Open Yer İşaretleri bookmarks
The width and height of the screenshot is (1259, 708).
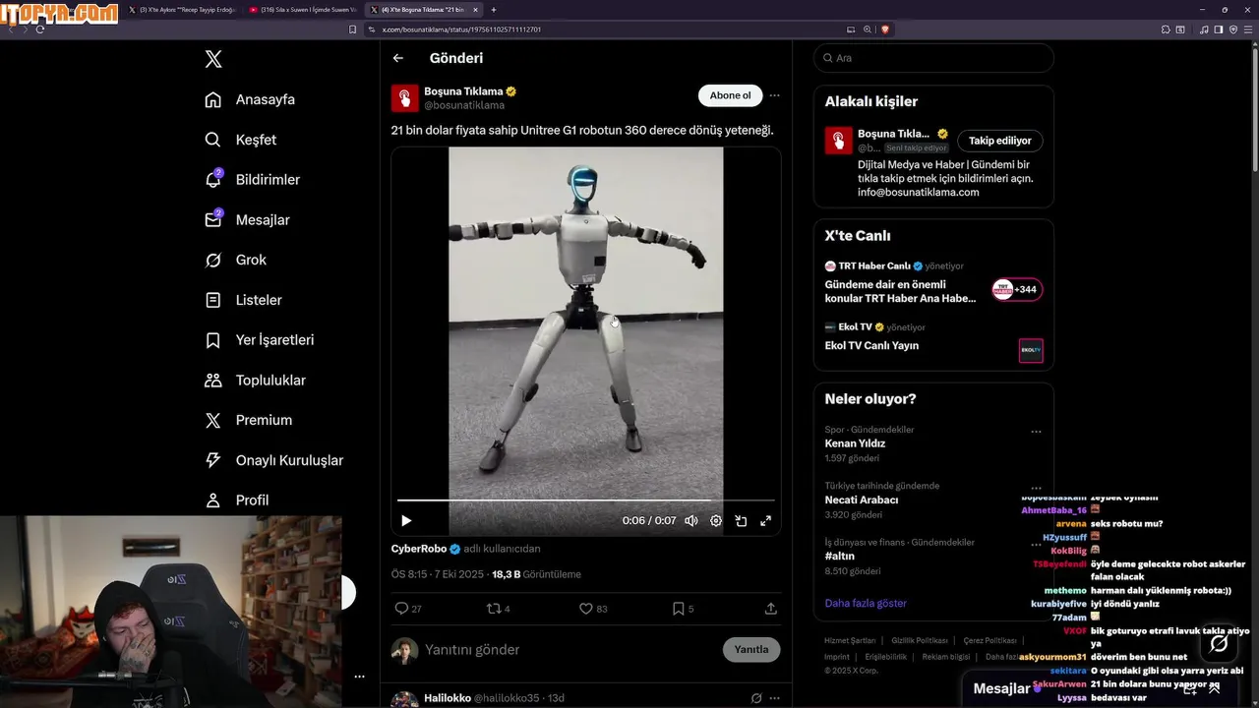click(x=259, y=340)
